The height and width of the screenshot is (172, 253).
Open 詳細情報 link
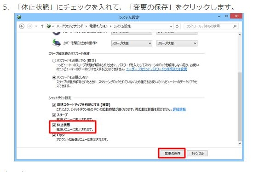click(179, 109)
